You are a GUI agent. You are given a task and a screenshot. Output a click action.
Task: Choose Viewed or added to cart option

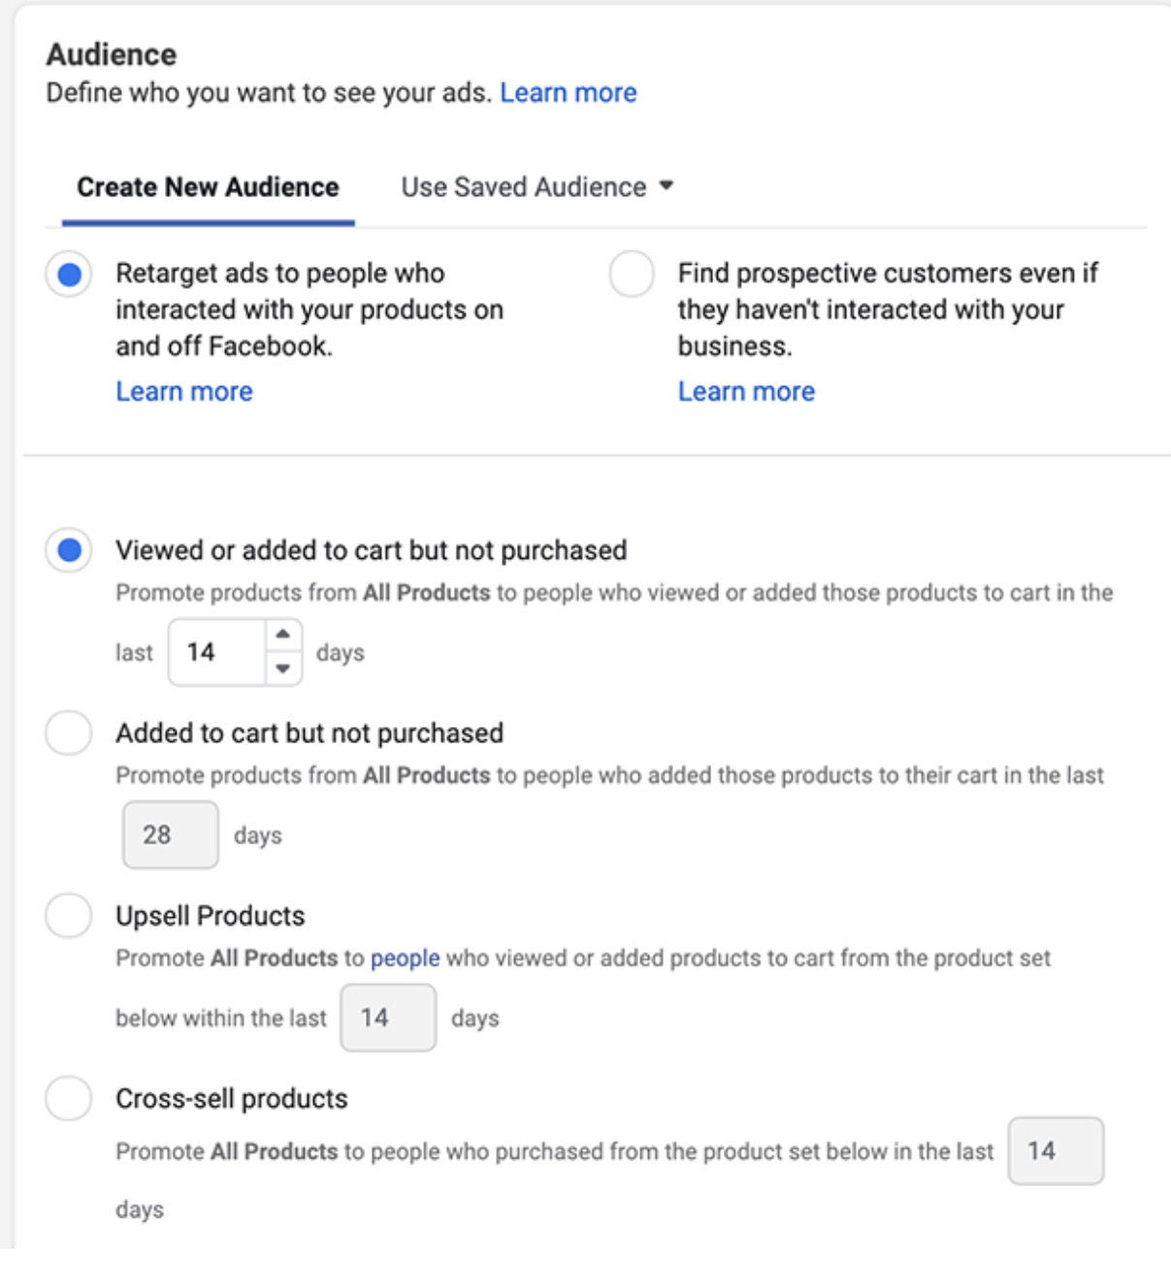(x=69, y=551)
